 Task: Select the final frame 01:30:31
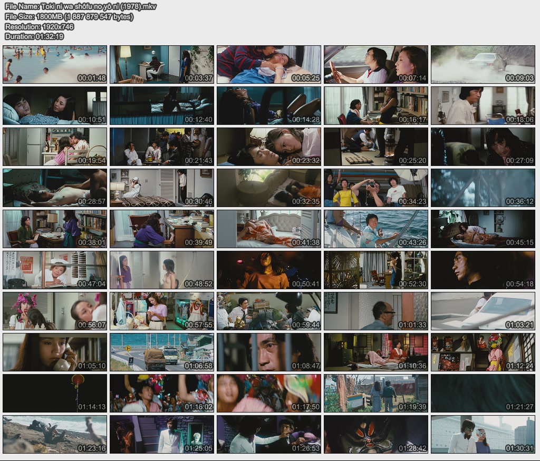[483, 434]
